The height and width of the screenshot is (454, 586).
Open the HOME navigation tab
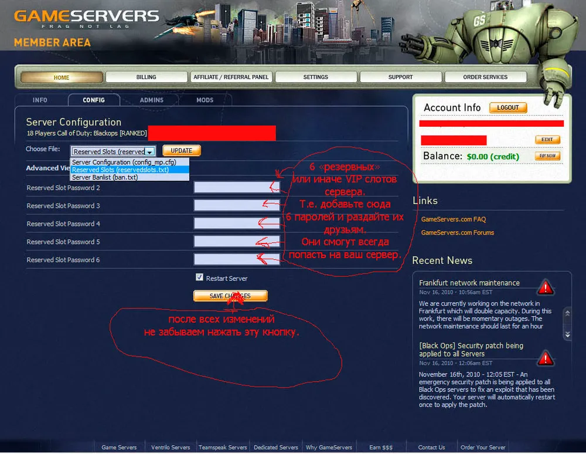(x=62, y=77)
